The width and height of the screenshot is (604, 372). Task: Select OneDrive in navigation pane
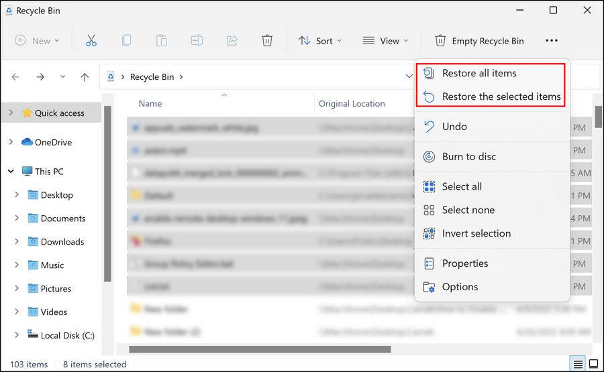coord(53,142)
